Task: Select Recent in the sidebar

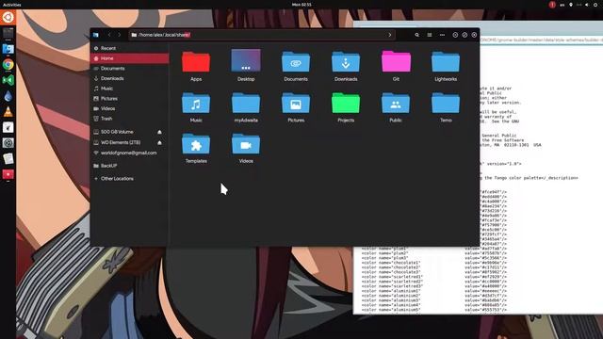Action: [130, 48]
